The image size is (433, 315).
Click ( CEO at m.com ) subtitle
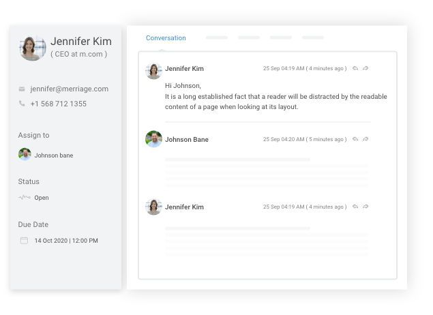click(x=78, y=54)
